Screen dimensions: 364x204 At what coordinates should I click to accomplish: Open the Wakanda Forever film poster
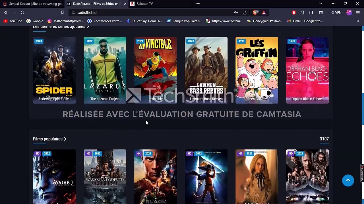[105, 177]
